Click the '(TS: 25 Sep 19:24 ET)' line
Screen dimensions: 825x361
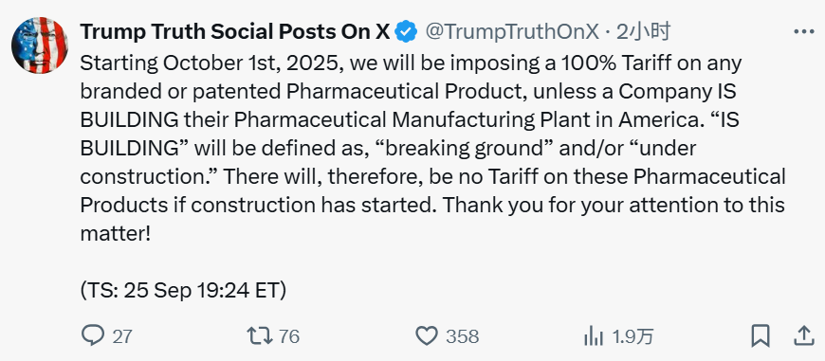pyautogui.click(x=183, y=291)
